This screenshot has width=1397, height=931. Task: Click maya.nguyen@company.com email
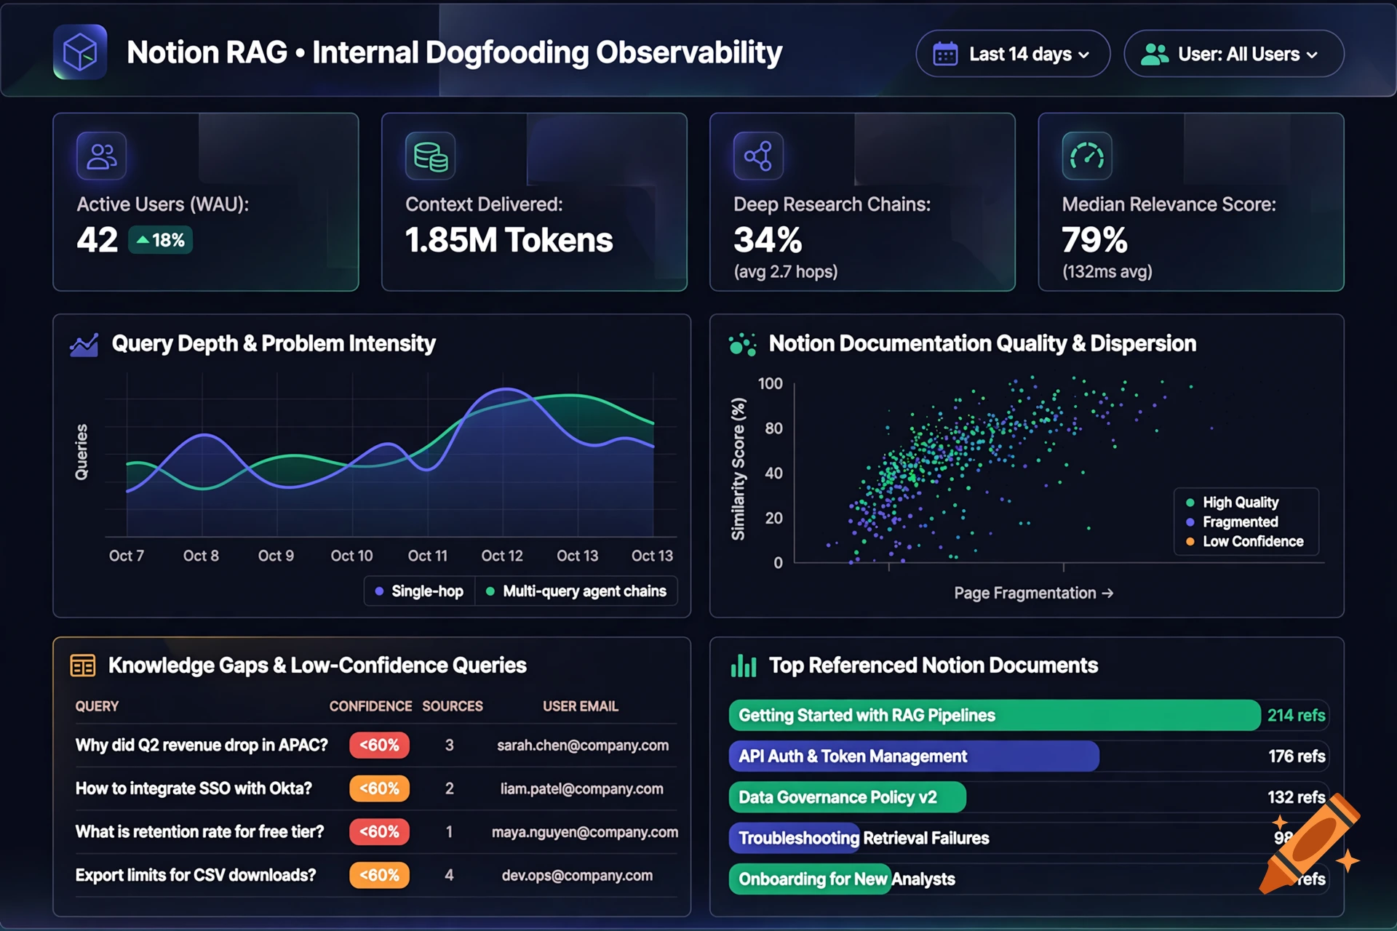585,832
